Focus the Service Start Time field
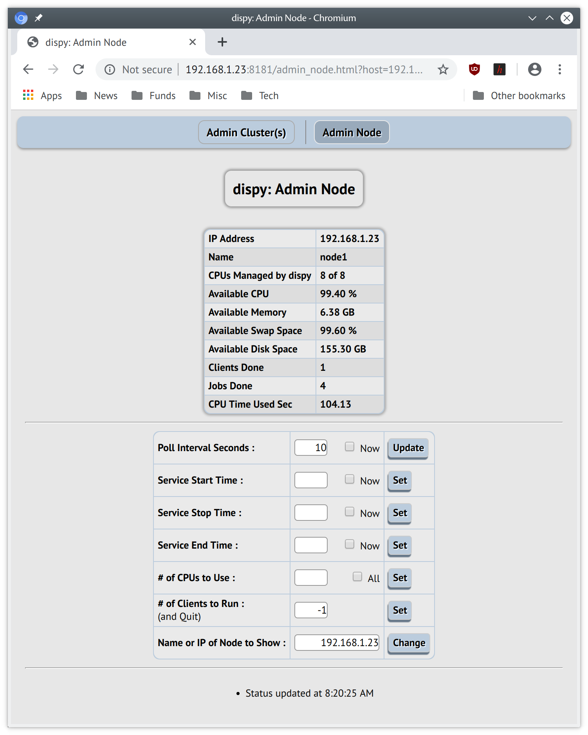Image resolution: width=588 pixels, height=735 pixels. click(x=311, y=480)
